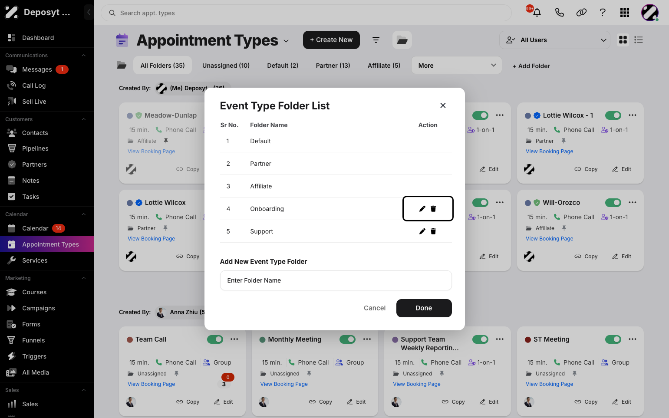Select the Partner (13) folder tab

click(333, 66)
